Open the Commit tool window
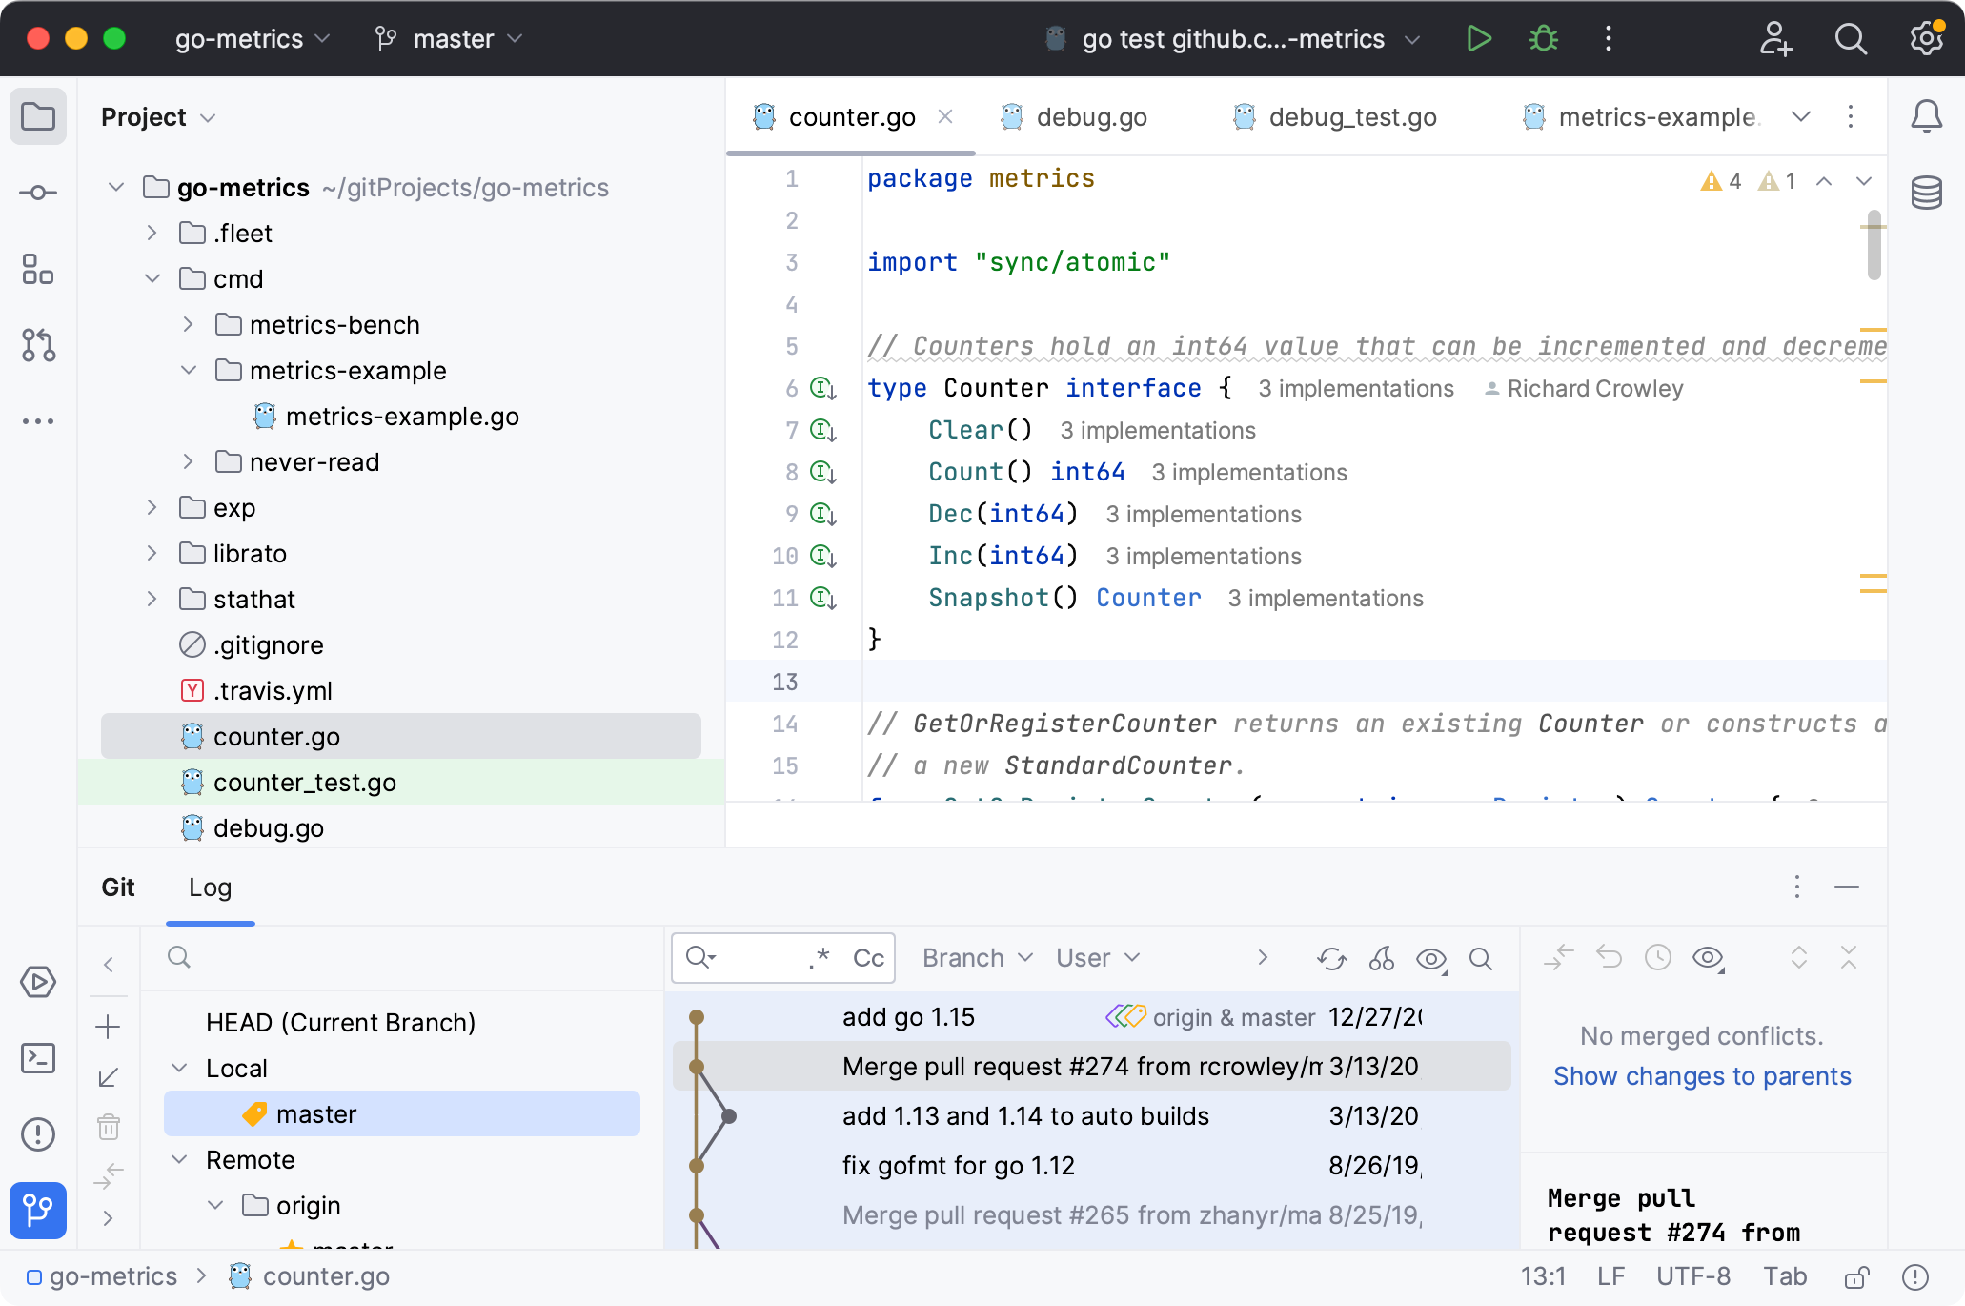Image resolution: width=1965 pixels, height=1306 pixels. (38, 193)
